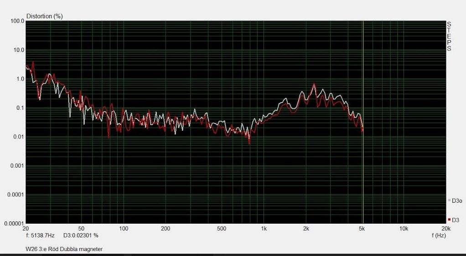Click the D3 value readout 0.02301 %
The height and width of the screenshot is (256, 466).
click(81, 236)
